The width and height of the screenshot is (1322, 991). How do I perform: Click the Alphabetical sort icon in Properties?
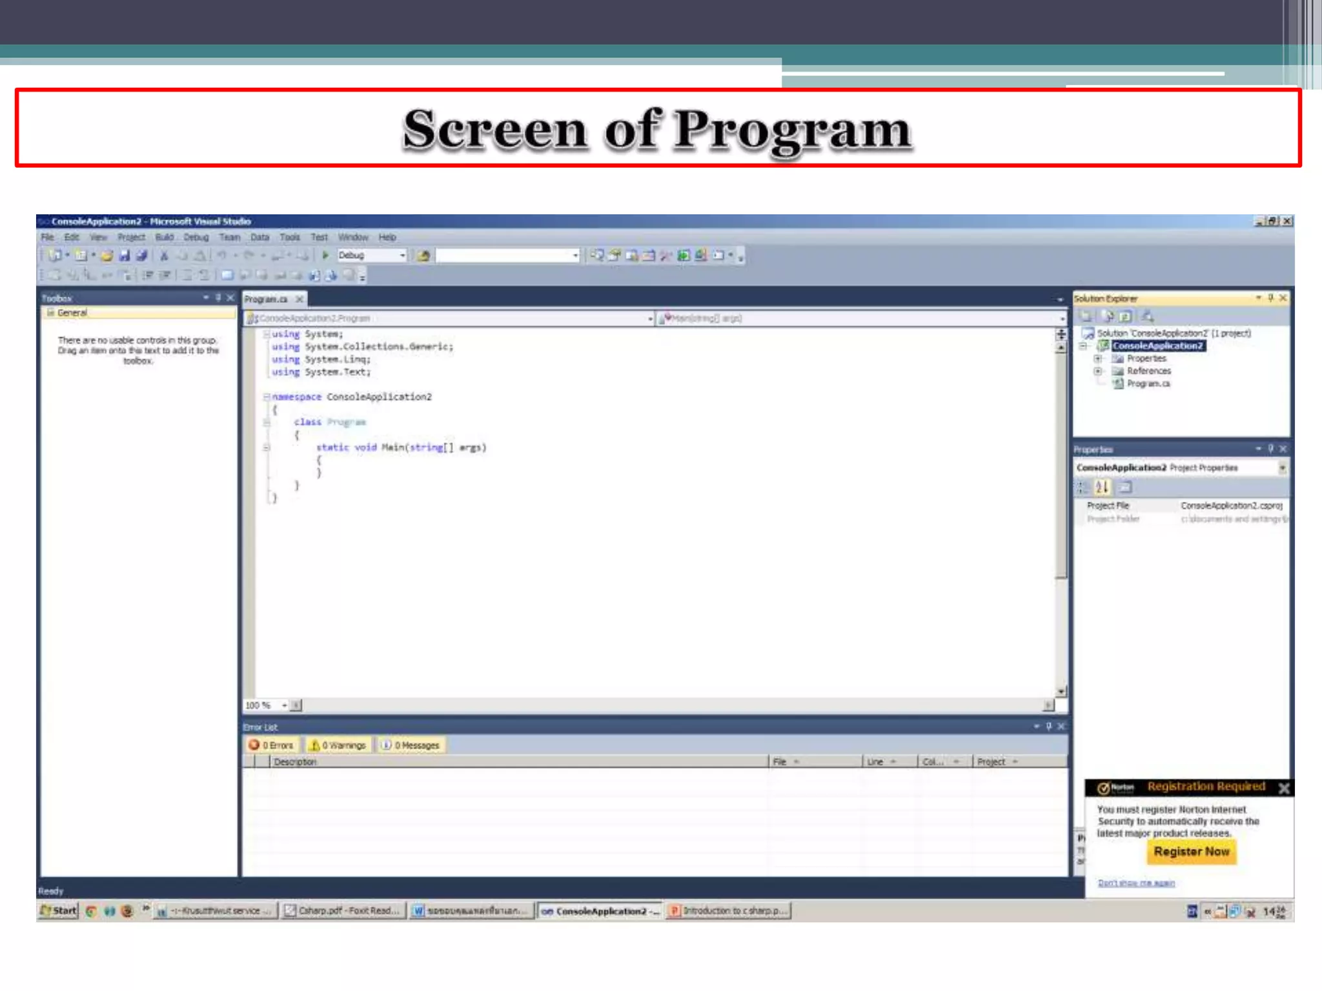(1102, 487)
